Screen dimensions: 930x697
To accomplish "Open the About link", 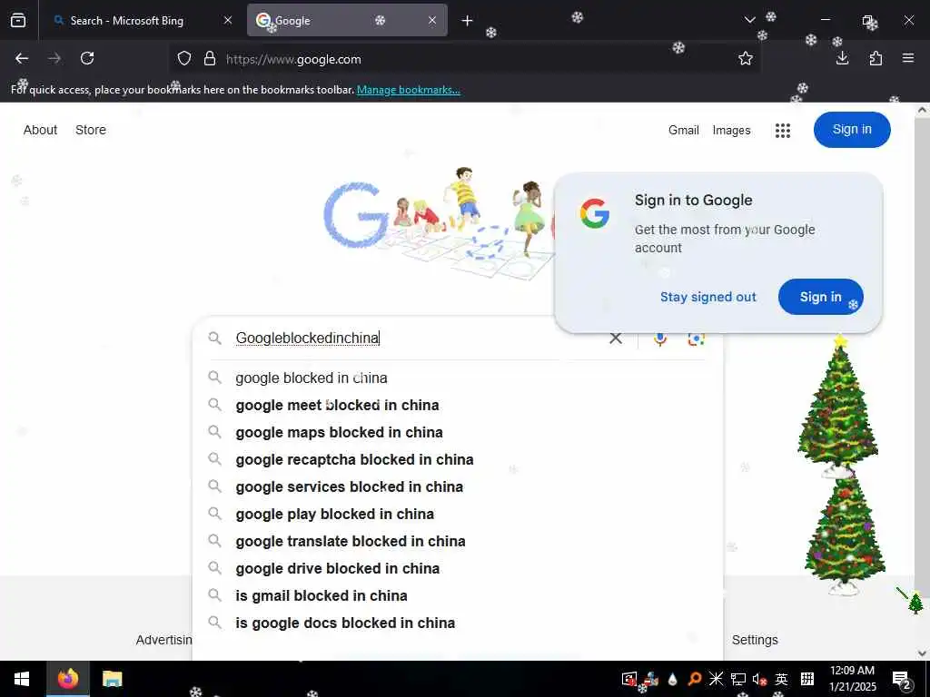I will coord(40,130).
